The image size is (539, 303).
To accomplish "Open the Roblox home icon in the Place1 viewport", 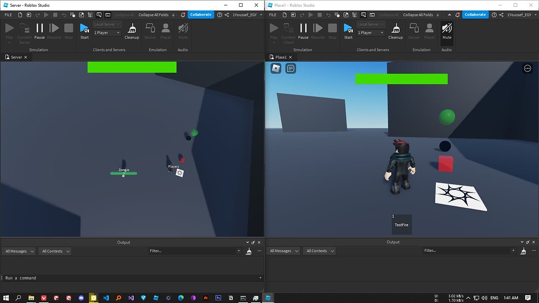I will tap(276, 68).
